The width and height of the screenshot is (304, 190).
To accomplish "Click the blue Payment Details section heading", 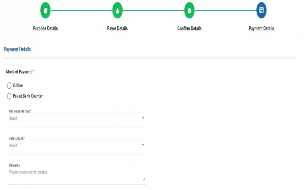I will [x=17, y=50].
